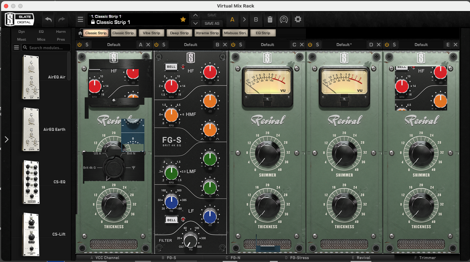
Task: Solo slot B with its S button
Action: [x=164, y=45]
